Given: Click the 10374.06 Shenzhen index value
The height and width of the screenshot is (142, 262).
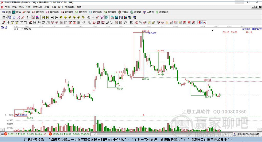Looking at the screenshot, I should (x=57, y=134).
